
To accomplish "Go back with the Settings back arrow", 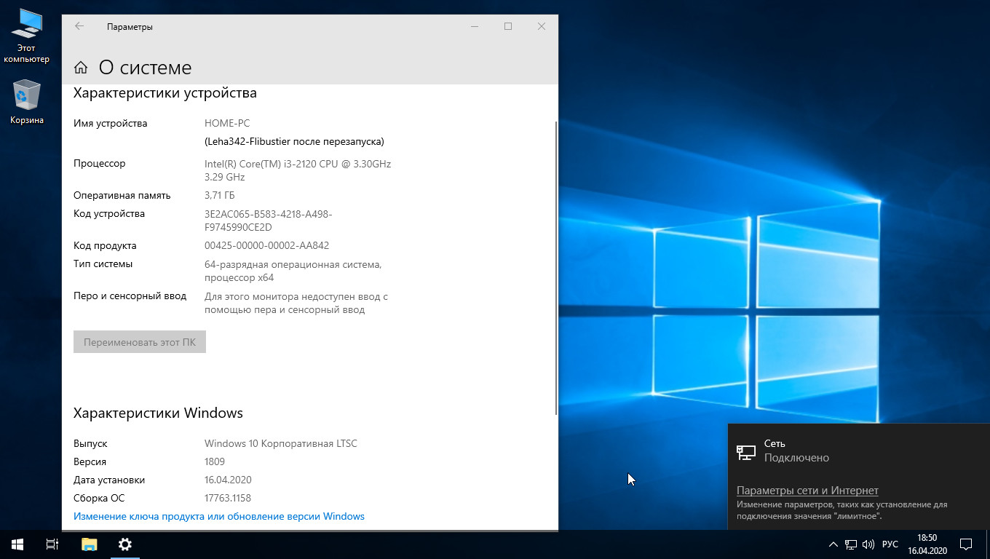I will pos(79,26).
